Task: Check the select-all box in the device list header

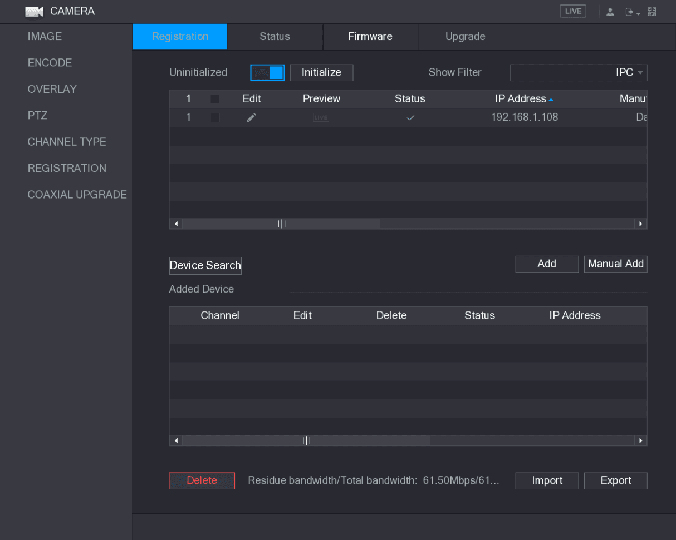Action: [215, 99]
